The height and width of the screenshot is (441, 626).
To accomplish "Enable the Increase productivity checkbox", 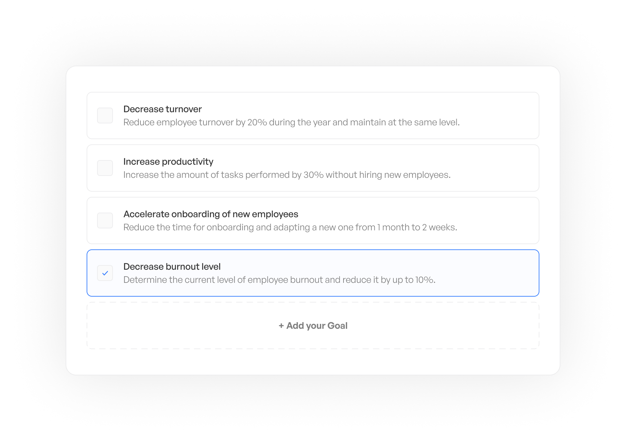I will (105, 168).
